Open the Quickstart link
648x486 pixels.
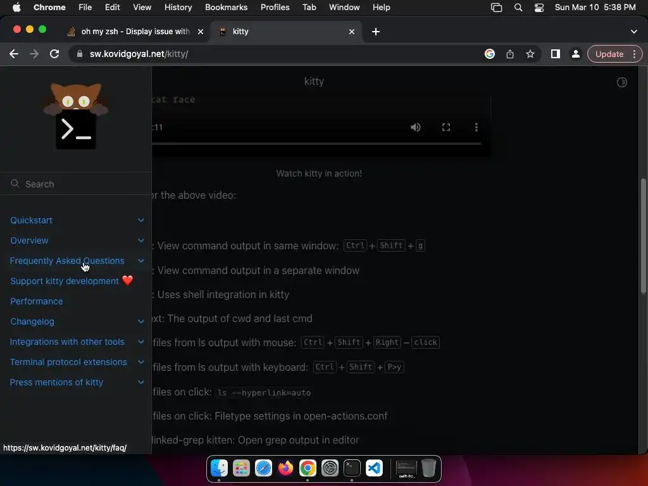pyautogui.click(x=32, y=220)
